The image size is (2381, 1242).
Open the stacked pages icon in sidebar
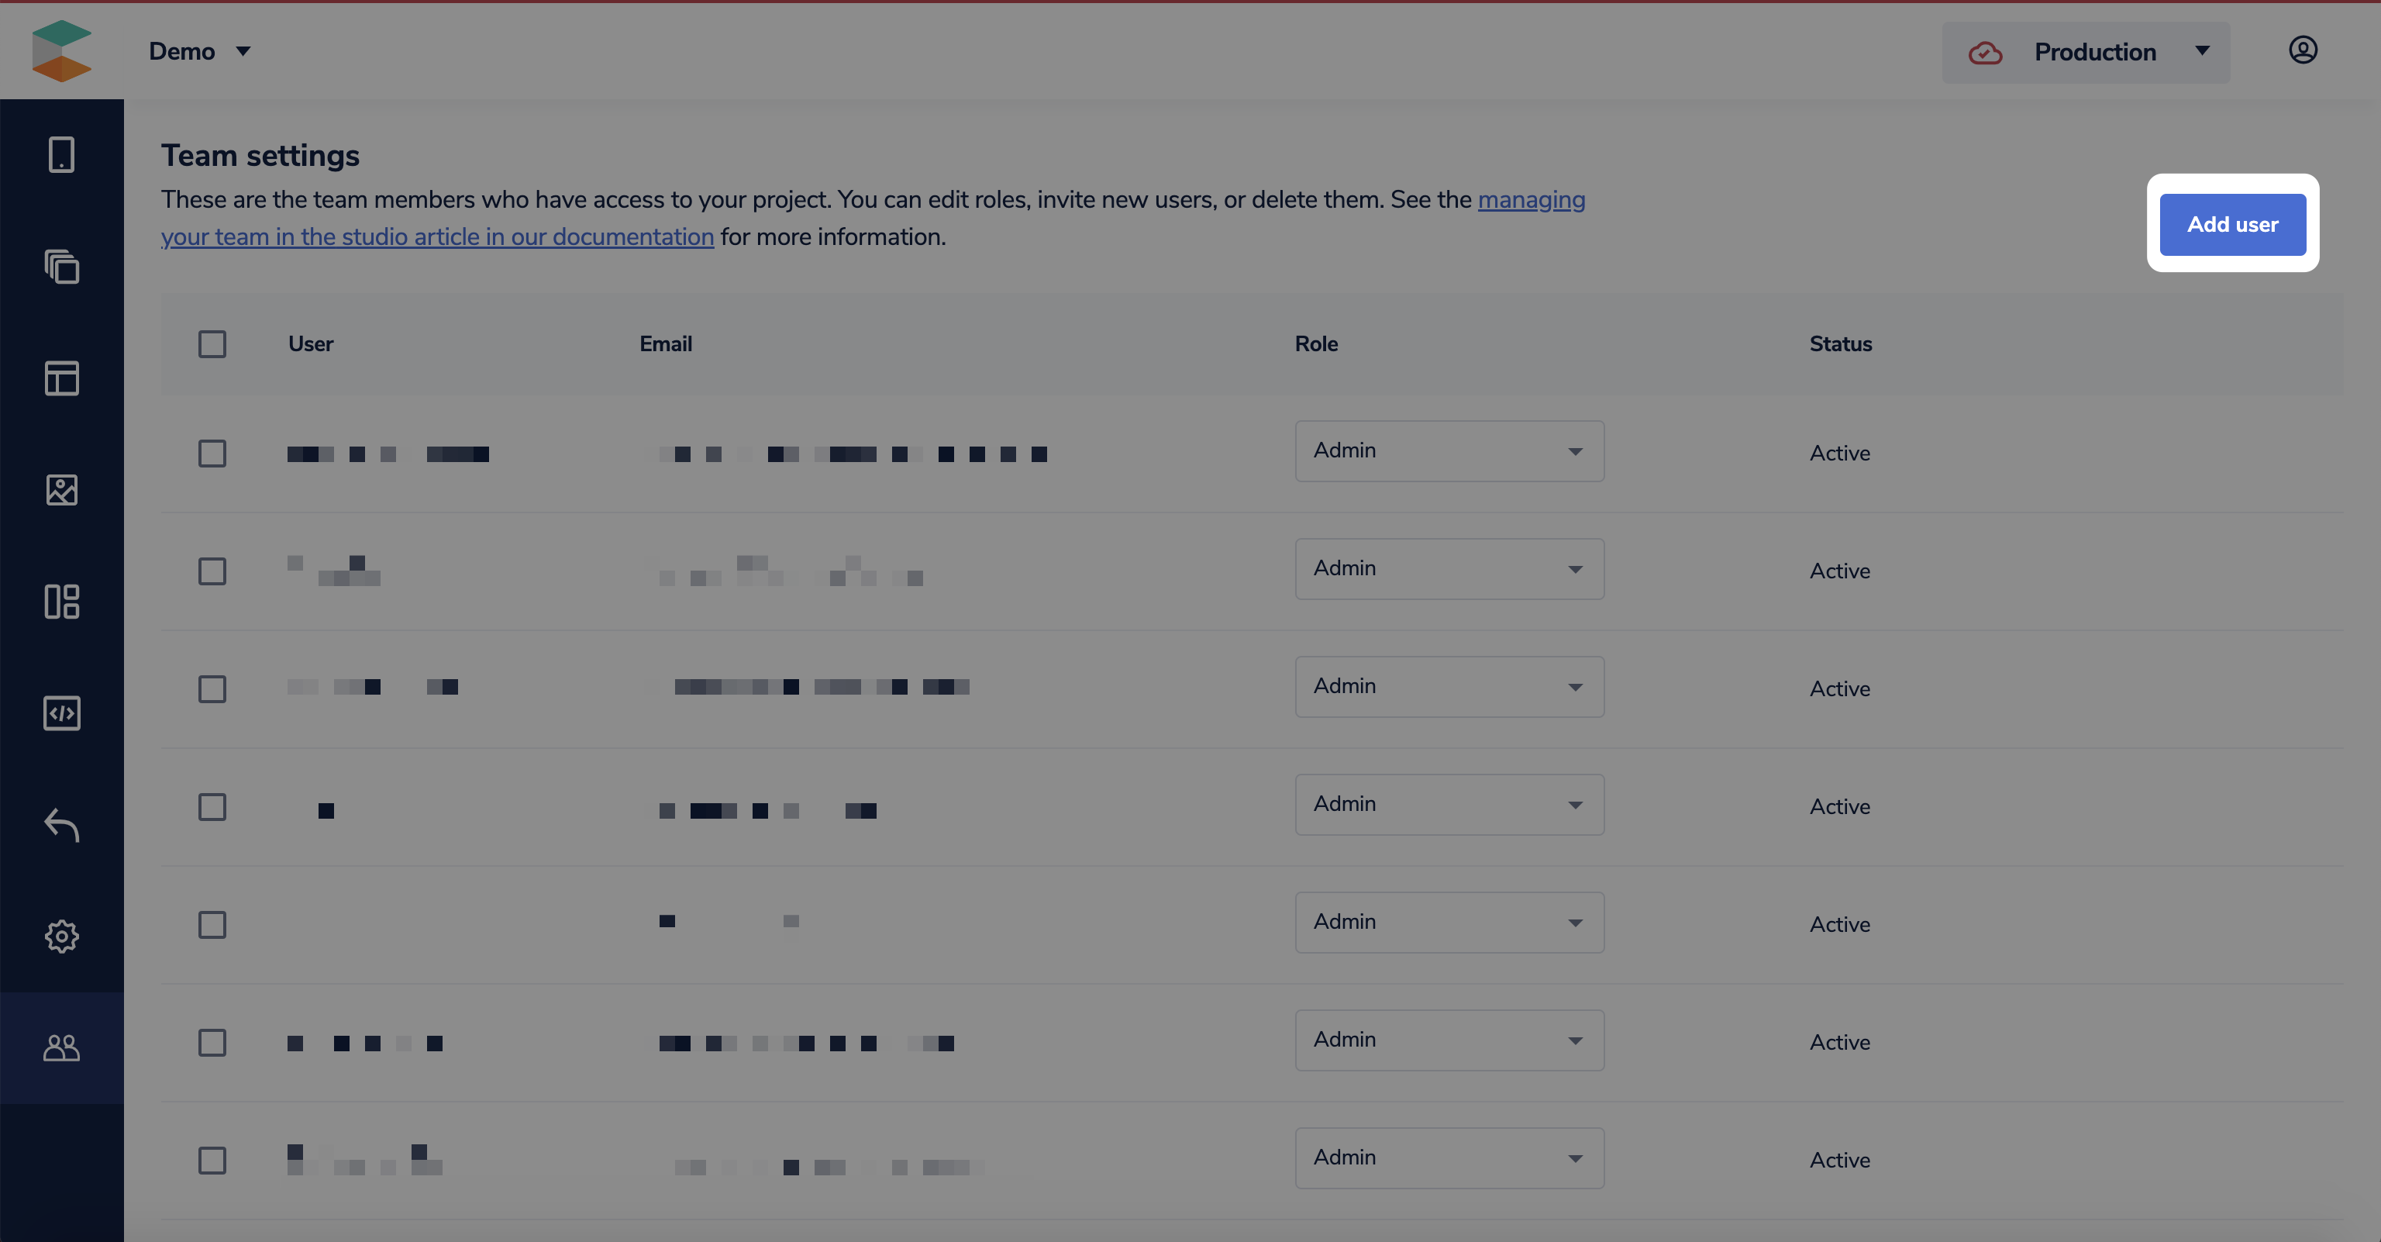coord(61,267)
